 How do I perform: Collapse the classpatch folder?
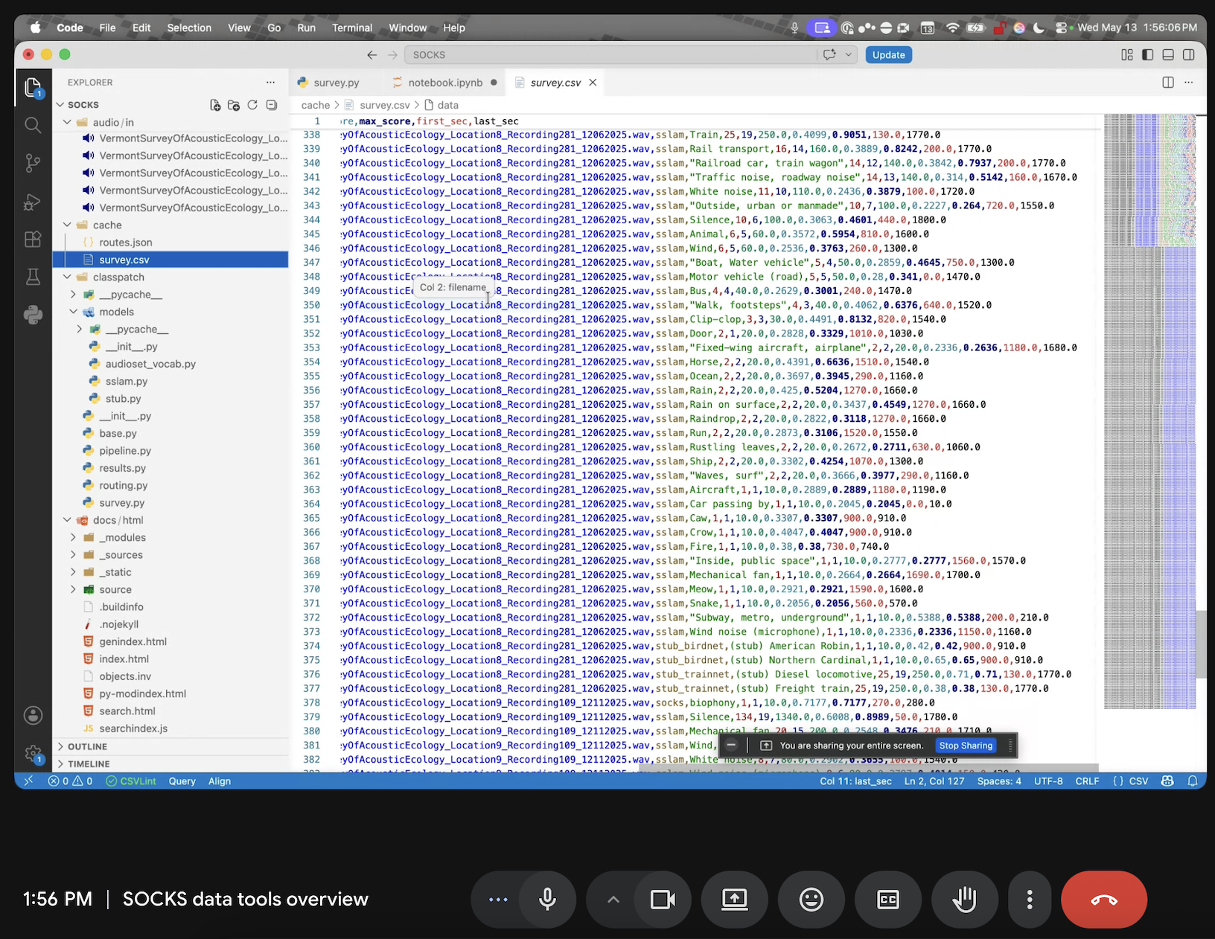click(x=68, y=277)
